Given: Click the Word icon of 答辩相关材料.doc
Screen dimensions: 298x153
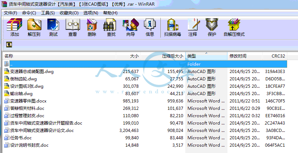Looking at the screenshot, I should click(x=7, y=108).
